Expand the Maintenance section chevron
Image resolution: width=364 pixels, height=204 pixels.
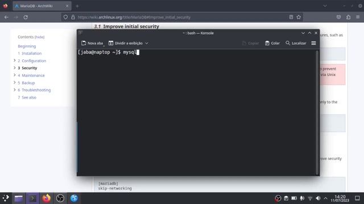click(x=15, y=75)
